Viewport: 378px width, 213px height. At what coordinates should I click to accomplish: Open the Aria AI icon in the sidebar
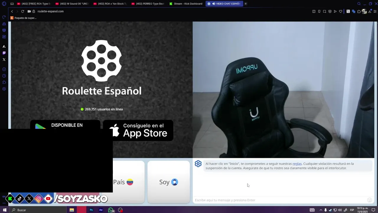pos(4,46)
